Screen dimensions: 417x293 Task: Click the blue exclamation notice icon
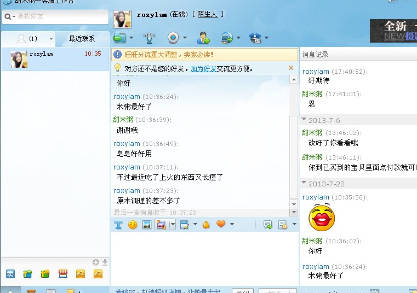tap(117, 55)
